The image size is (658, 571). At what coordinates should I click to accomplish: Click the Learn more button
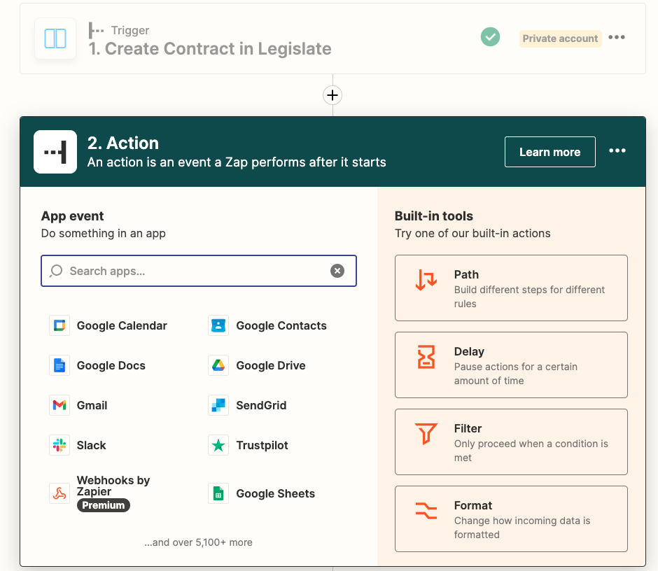click(x=549, y=152)
